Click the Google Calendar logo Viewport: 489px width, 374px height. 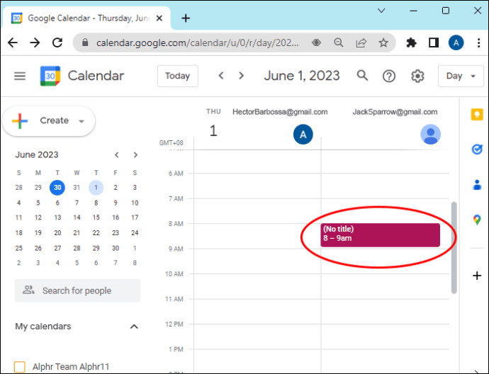point(50,76)
